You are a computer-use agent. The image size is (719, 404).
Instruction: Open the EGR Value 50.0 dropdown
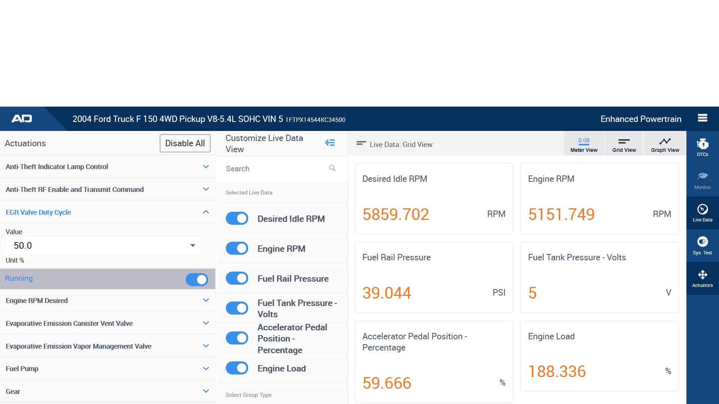(x=103, y=246)
